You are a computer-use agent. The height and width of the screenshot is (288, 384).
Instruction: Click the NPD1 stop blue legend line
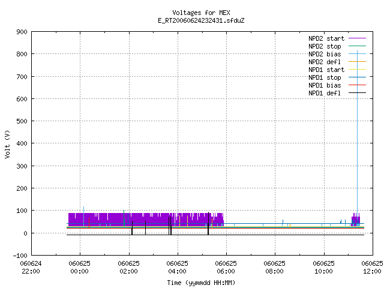click(x=357, y=77)
